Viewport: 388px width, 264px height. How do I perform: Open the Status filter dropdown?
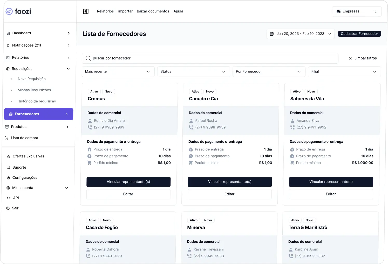(193, 71)
